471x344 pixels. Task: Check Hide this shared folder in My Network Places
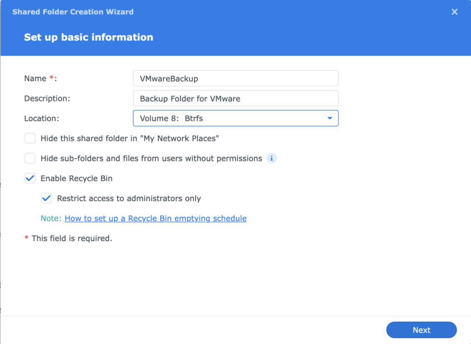coord(30,138)
